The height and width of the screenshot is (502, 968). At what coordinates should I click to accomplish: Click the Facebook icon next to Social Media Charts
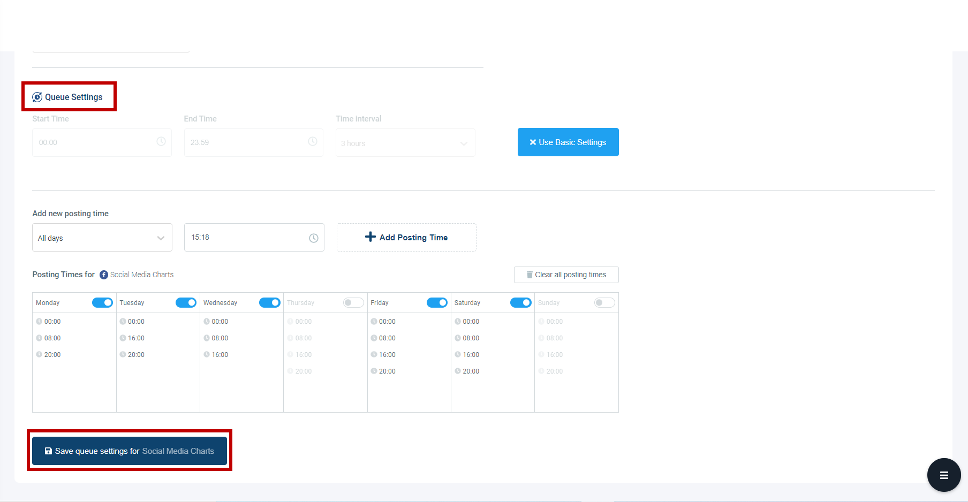(x=103, y=275)
